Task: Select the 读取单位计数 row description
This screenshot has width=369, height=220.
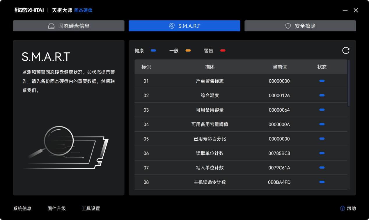Action: (210, 153)
